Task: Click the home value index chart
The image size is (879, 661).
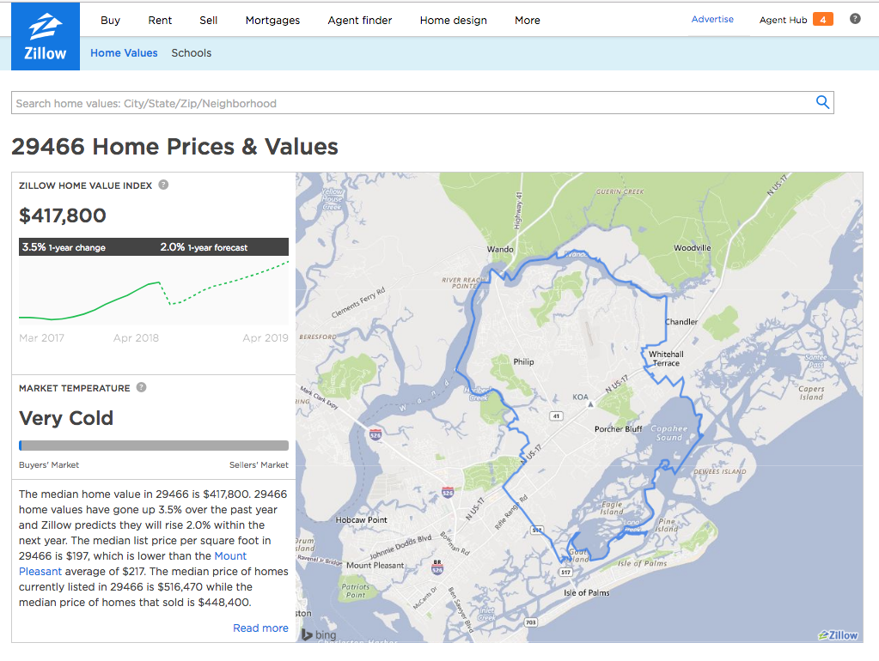Action: 154,290
